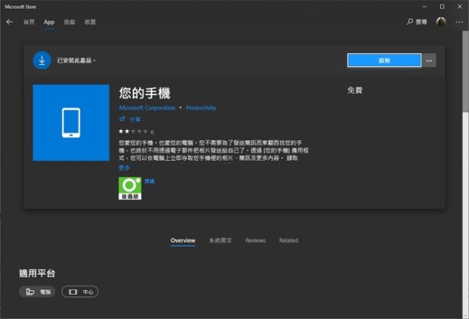Screen dimensions: 469x319
Task: Expand description with 更多 link
Action: (x=124, y=168)
